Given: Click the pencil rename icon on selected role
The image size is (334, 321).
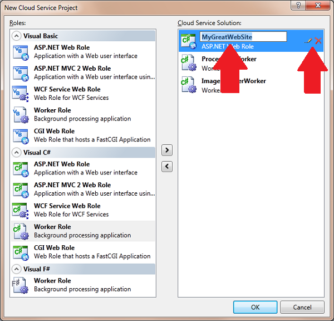Looking at the screenshot, I should (307, 41).
